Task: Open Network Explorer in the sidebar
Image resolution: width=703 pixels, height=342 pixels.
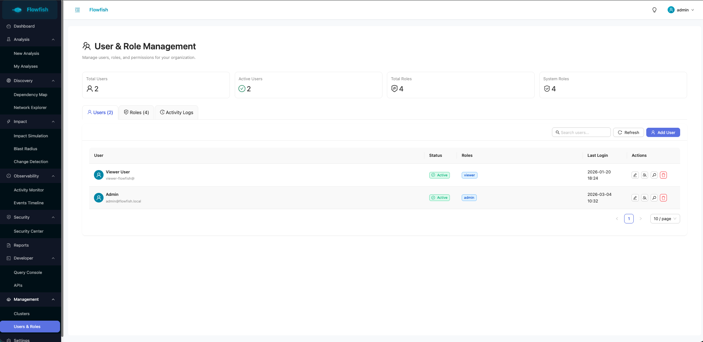Action: (x=31, y=107)
